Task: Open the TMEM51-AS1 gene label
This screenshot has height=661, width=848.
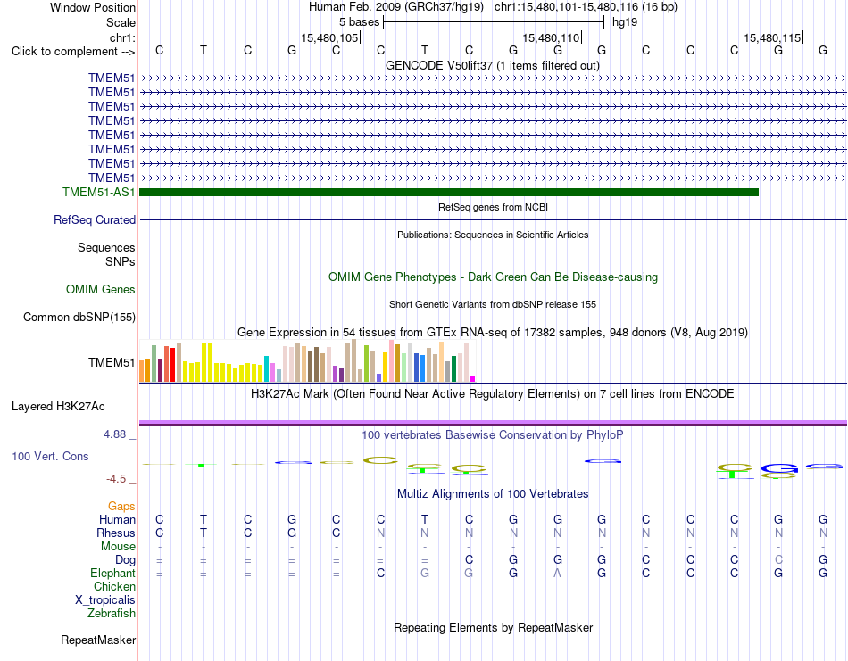Action: (98, 192)
